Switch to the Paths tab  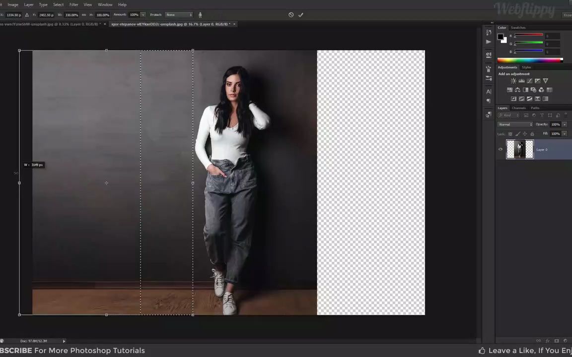(535, 108)
